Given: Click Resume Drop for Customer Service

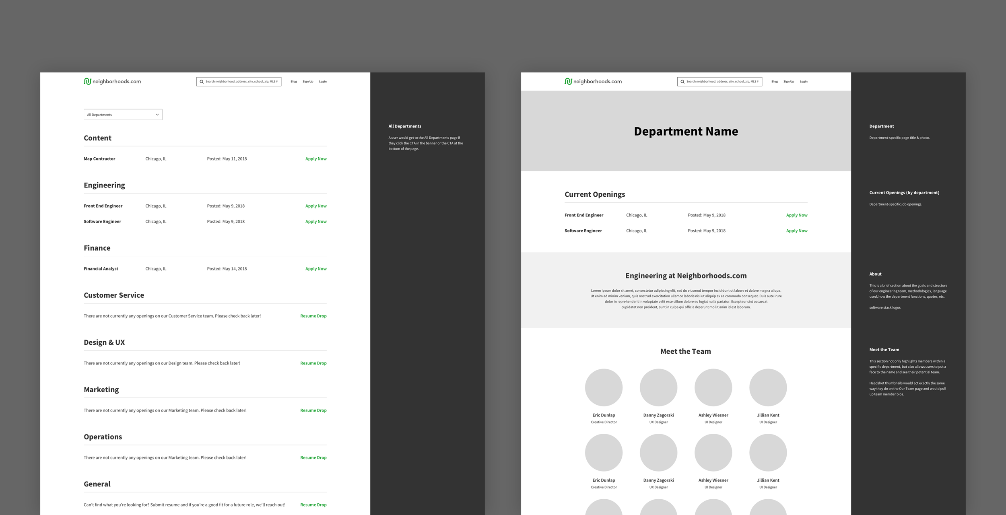Looking at the screenshot, I should [313, 316].
